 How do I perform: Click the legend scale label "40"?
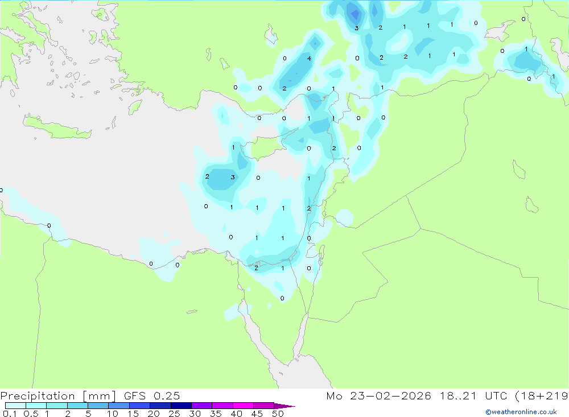pos(236,414)
